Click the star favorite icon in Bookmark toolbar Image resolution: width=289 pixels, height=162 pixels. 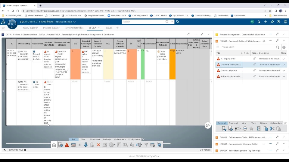251,129
